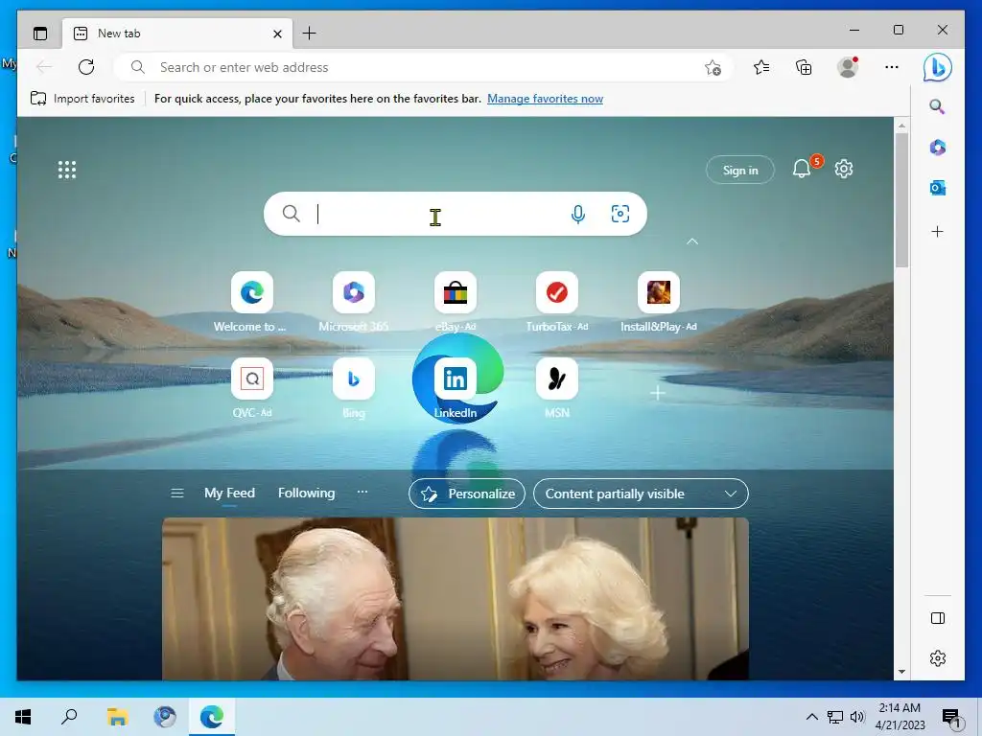The image size is (982, 736).
Task: Open the network icon in system tray
Action: coord(835,717)
